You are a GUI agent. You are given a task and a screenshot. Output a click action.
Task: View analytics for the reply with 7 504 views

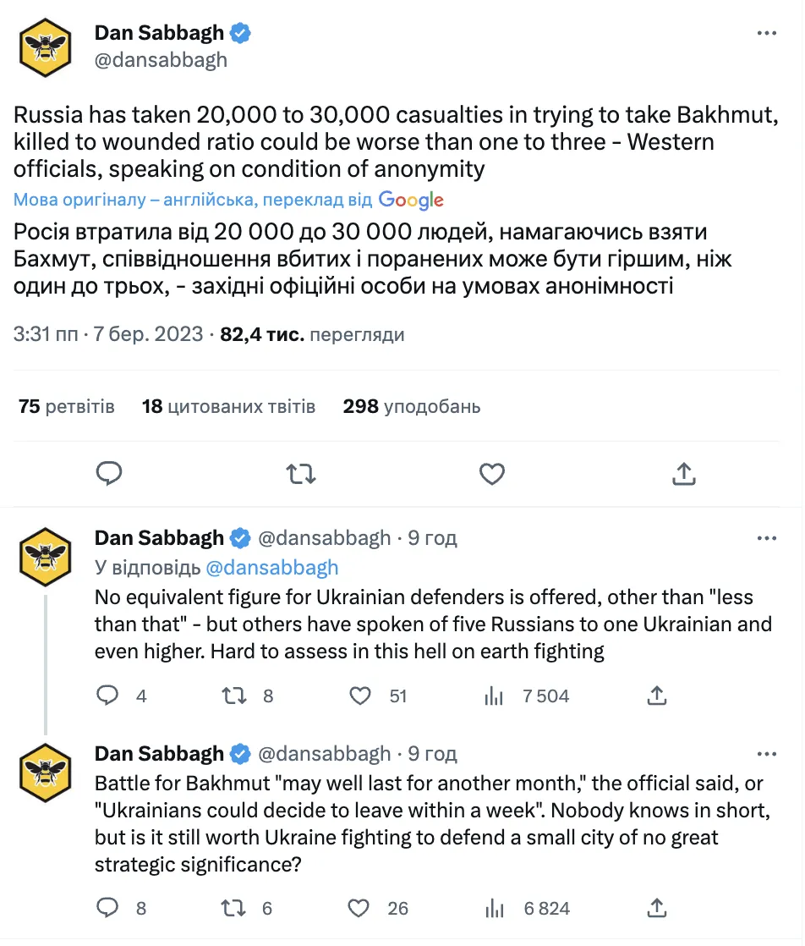click(x=493, y=696)
